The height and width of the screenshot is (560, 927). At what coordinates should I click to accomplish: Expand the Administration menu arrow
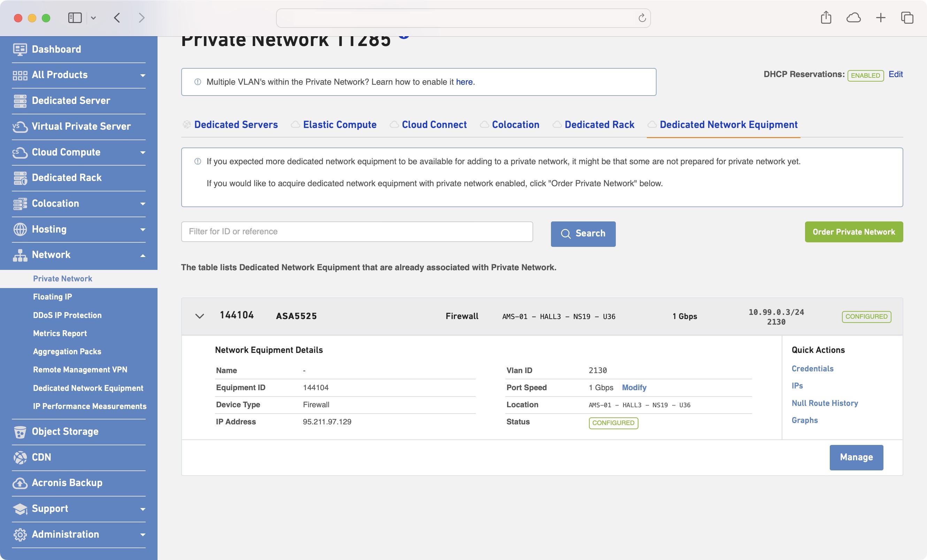point(143,535)
